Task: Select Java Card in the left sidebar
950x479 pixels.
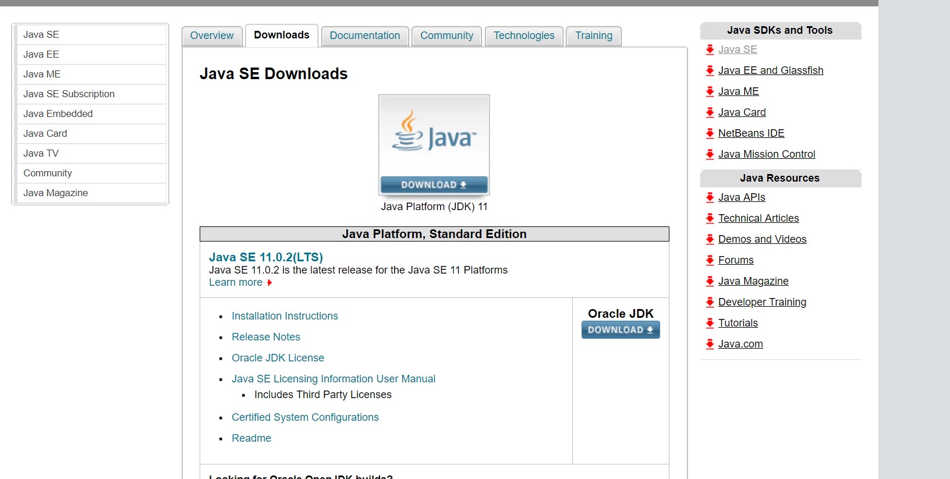Action: click(91, 134)
